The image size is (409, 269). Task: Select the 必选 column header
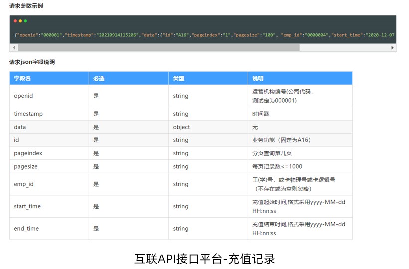(x=99, y=79)
